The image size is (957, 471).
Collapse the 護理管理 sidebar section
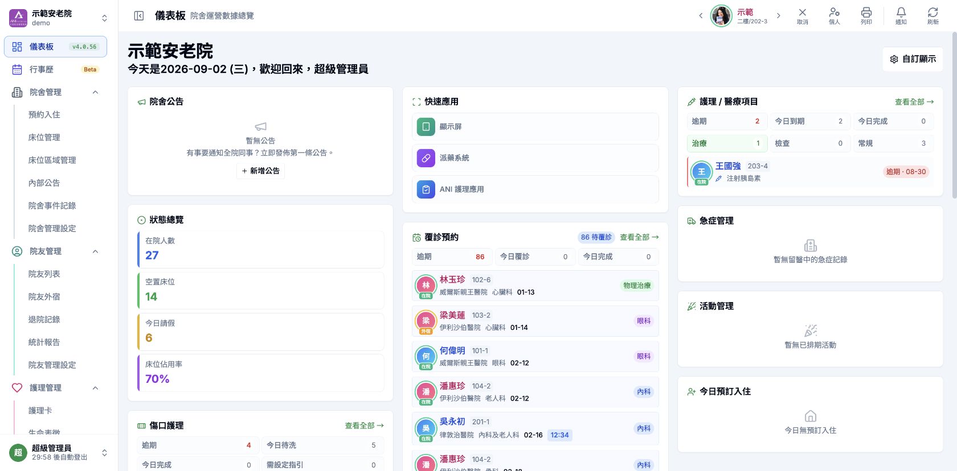tap(95, 388)
